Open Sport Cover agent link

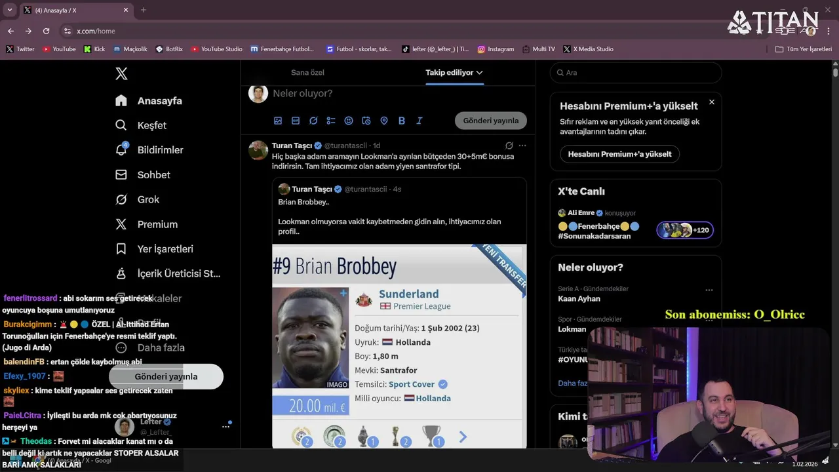pyautogui.click(x=412, y=384)
